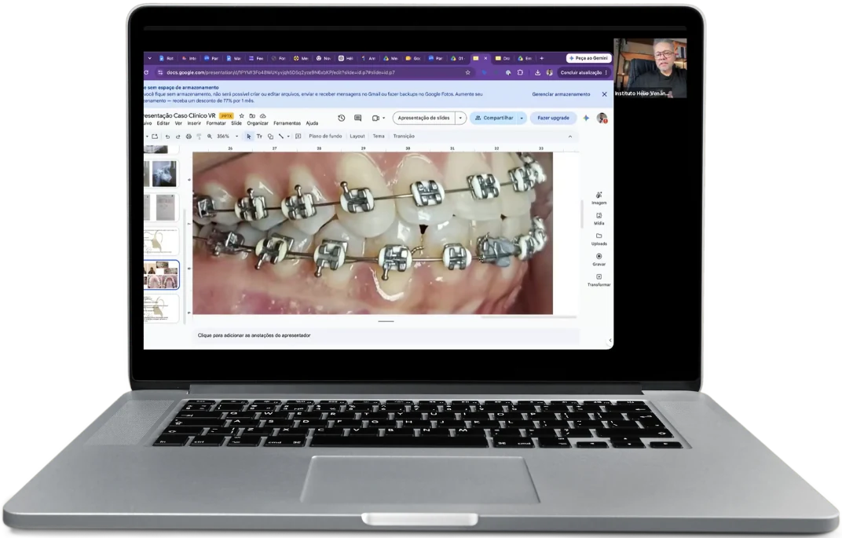The image size is (842, 538).
Task: Select the shape tool
Action: point(270,137)
